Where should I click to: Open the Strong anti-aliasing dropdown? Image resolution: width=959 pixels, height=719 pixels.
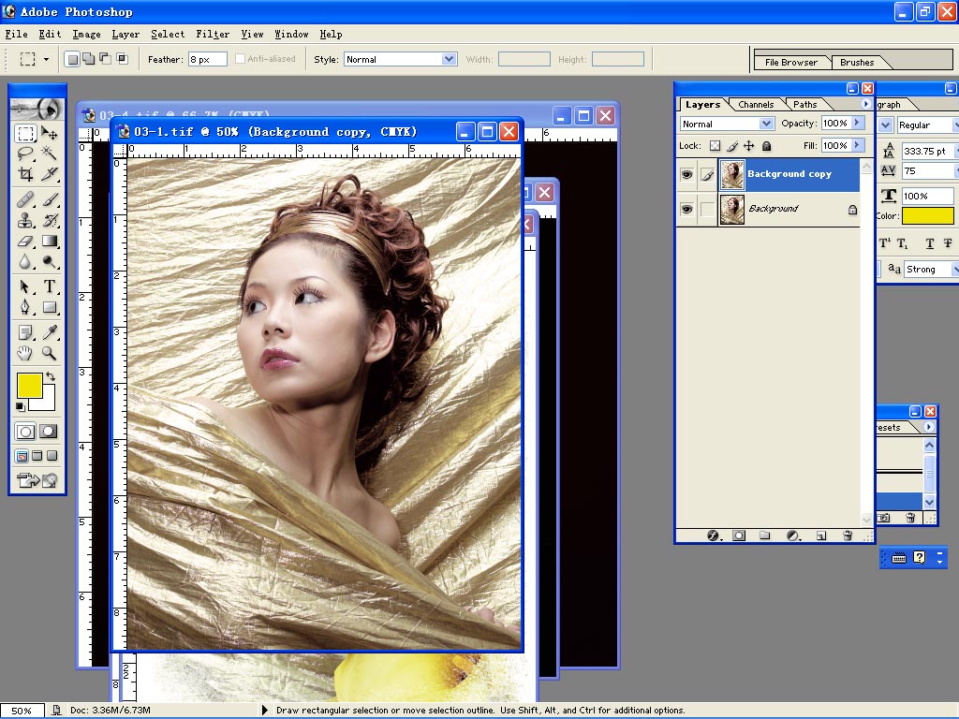[x=954, y=269]
